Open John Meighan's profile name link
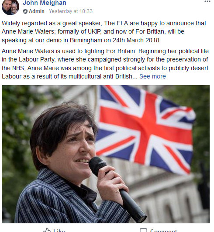 tap(45, 3)
